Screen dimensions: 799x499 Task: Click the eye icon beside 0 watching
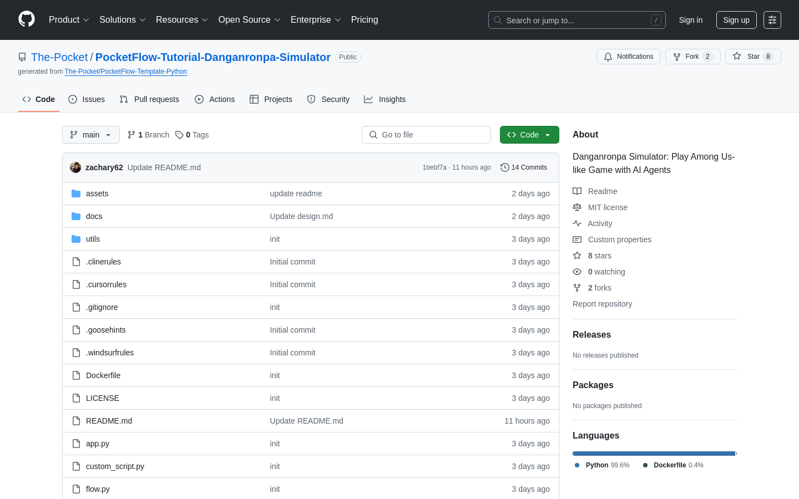577,272
